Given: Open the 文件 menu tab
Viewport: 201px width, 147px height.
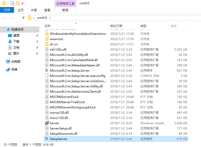Looking at the screenshot, I should (7, 10).
